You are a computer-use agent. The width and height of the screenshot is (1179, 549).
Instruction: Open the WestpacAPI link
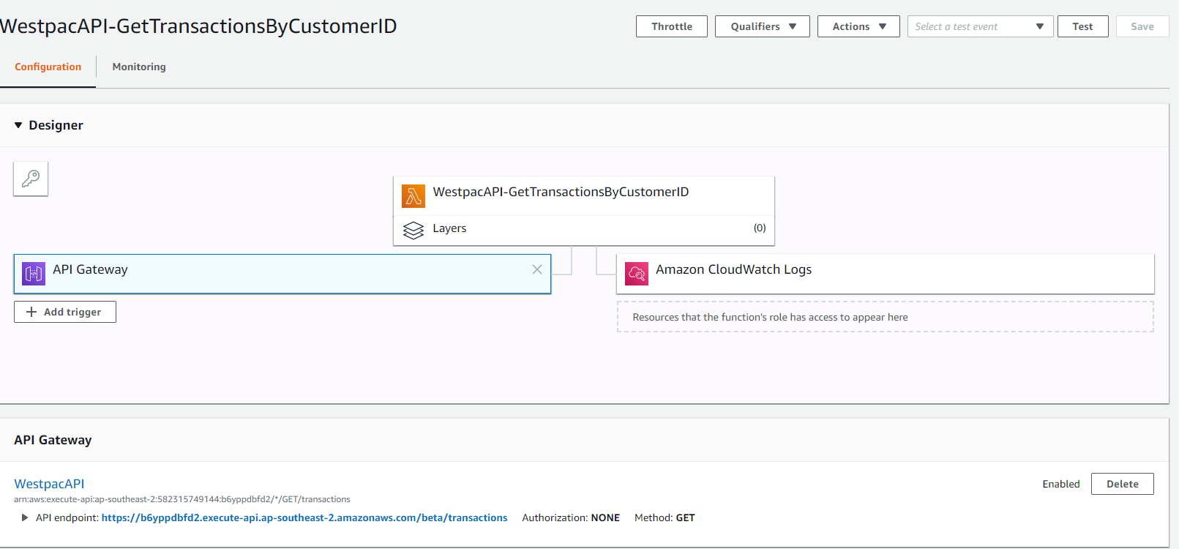coord(49,484)
